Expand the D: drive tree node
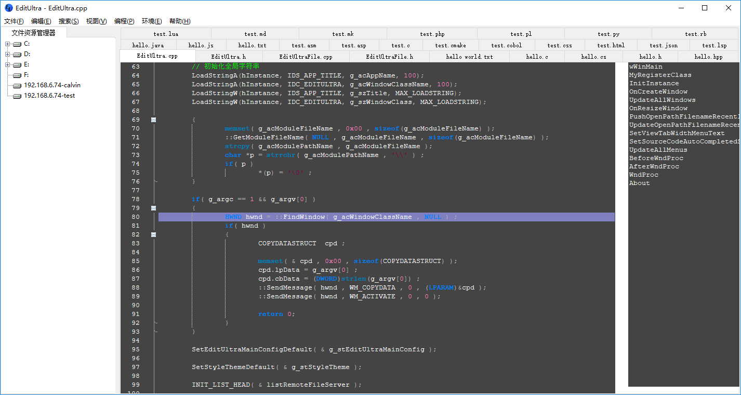The width and height of the screenshot is (741, 395). pos(7,54)
